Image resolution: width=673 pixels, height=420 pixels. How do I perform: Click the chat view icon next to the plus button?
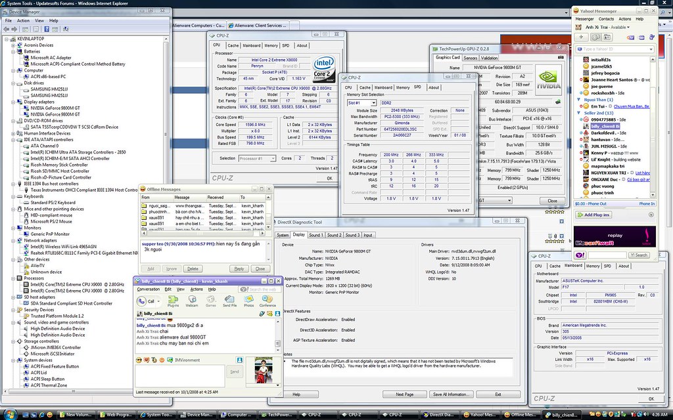tap(595, 37)
